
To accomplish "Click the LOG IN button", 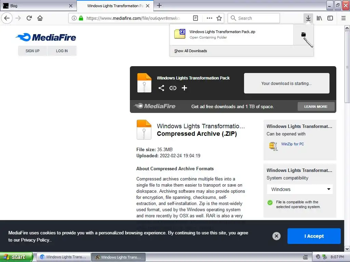I will point(62,51).
